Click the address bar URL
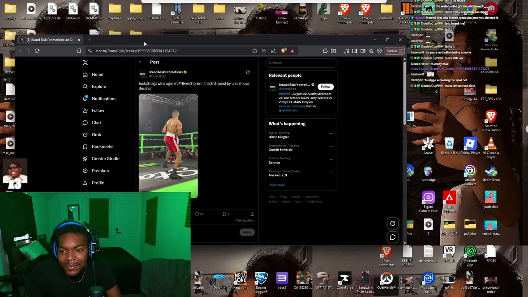The height and width of the screenshot is (297, 528). coord(136,51)
